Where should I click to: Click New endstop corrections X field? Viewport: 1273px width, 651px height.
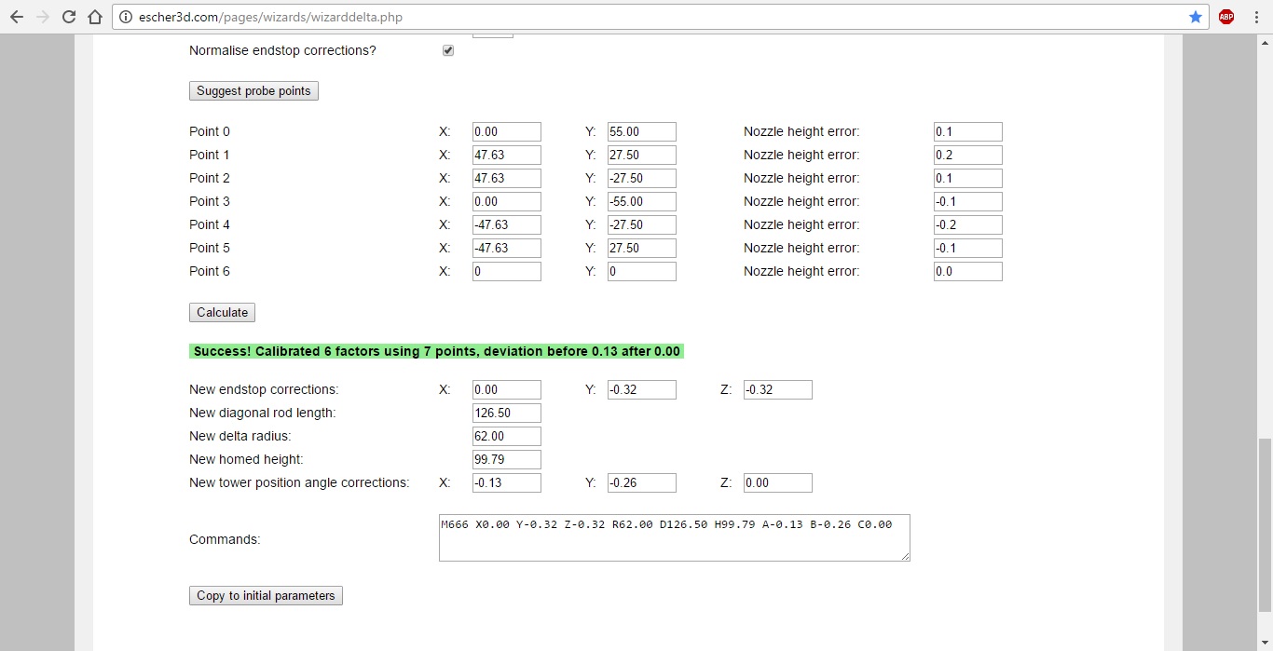pyautogui.click(x=507, y=390)
